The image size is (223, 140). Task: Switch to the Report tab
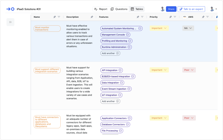(101, 9)
